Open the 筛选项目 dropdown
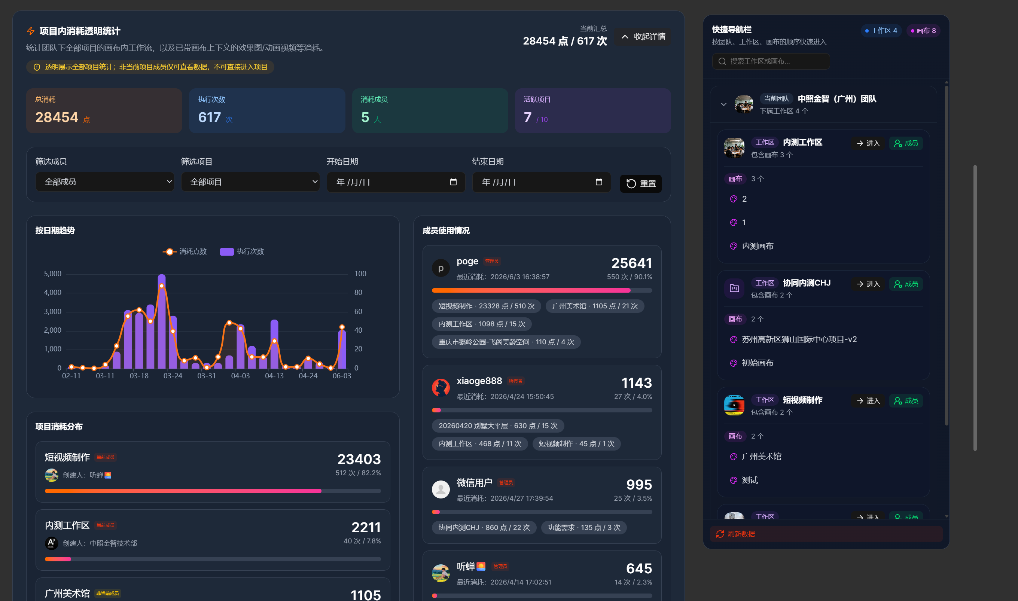Image resolution: width=1018 pixels, height=601 pixels. click(250, 182)
